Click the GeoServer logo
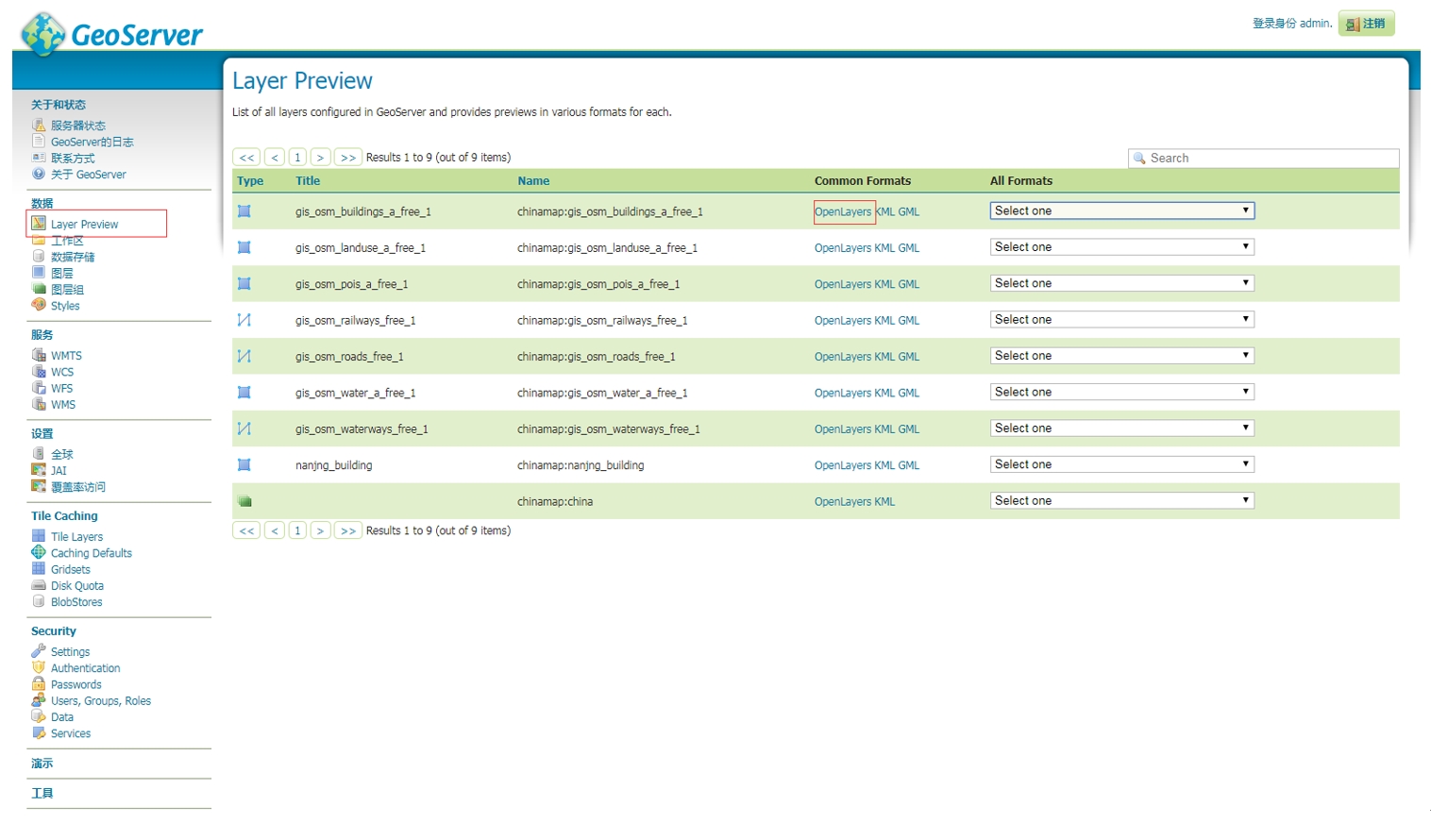 point(111,33)
